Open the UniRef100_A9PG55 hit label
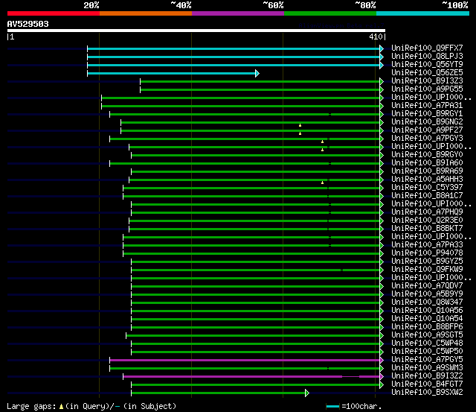The height and width of the screenshot is (412, 476). (x=427, y=89)
